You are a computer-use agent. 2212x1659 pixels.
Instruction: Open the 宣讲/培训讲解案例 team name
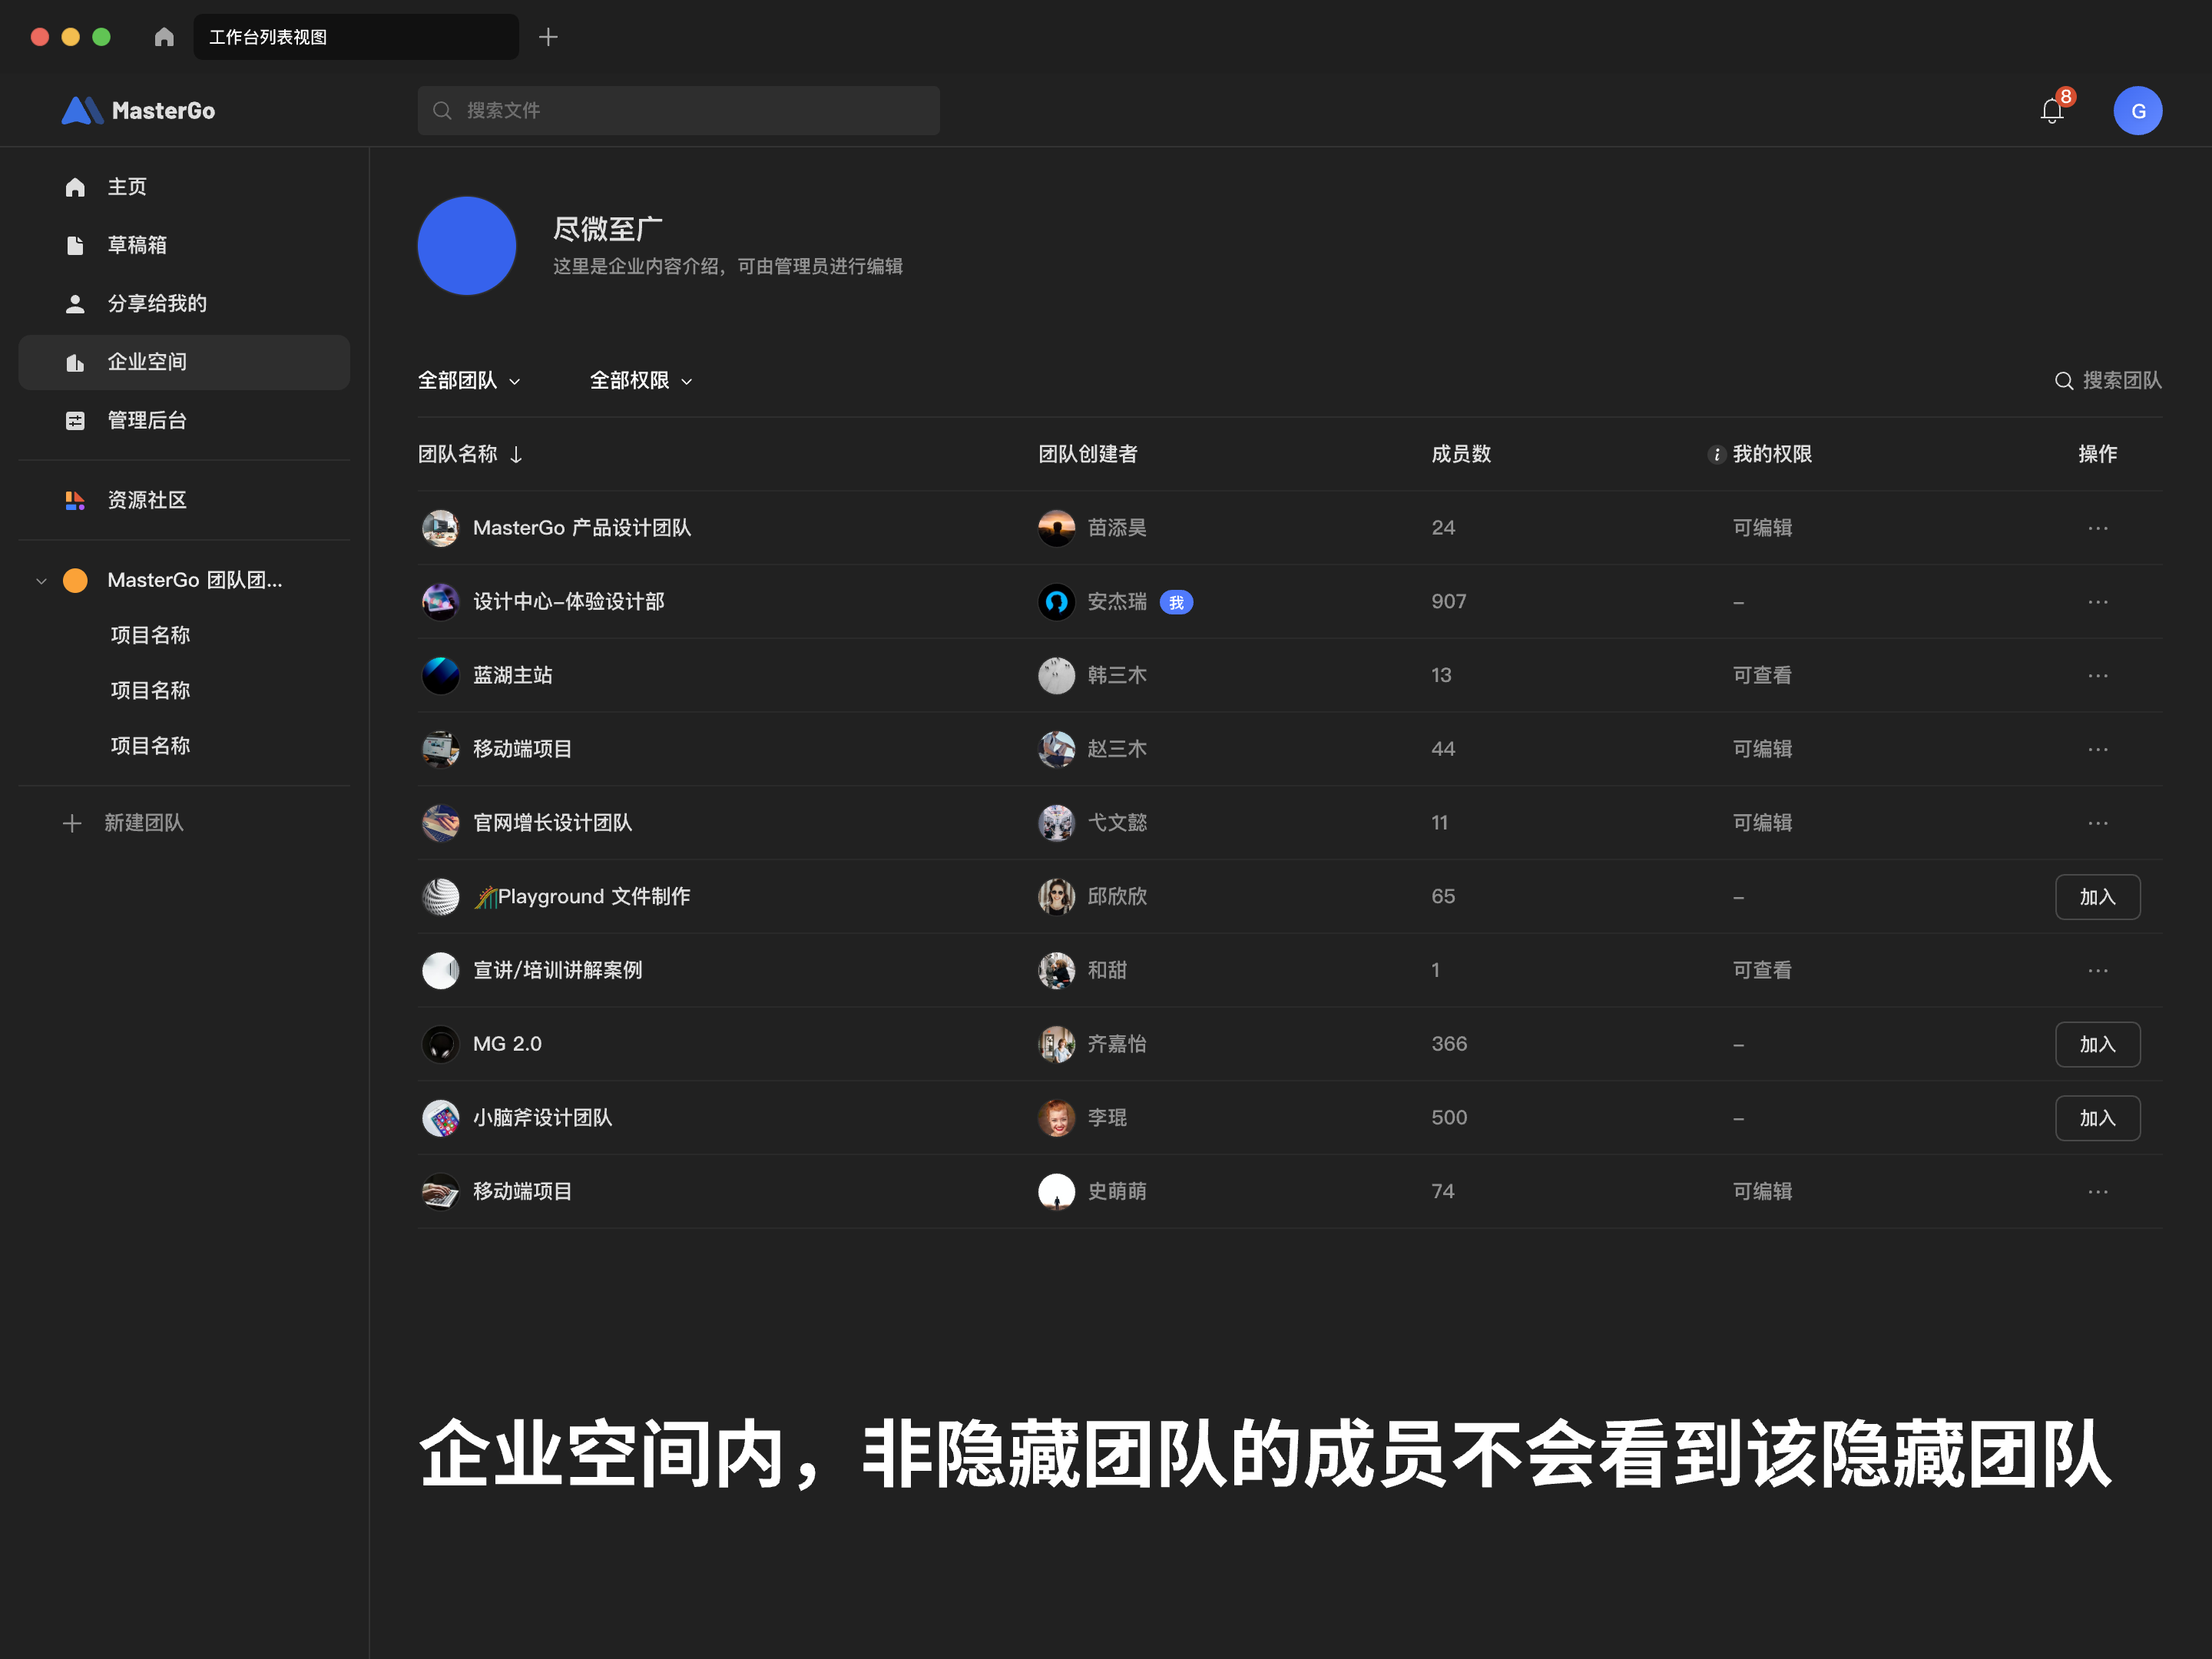pyautogui.click(x=557, y=970)
